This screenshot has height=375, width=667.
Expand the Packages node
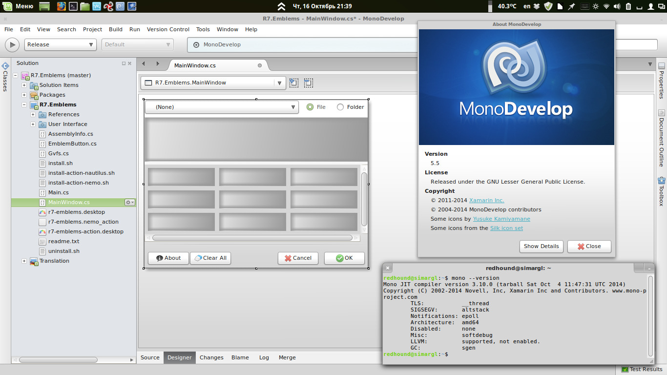(x=24, y=95)
